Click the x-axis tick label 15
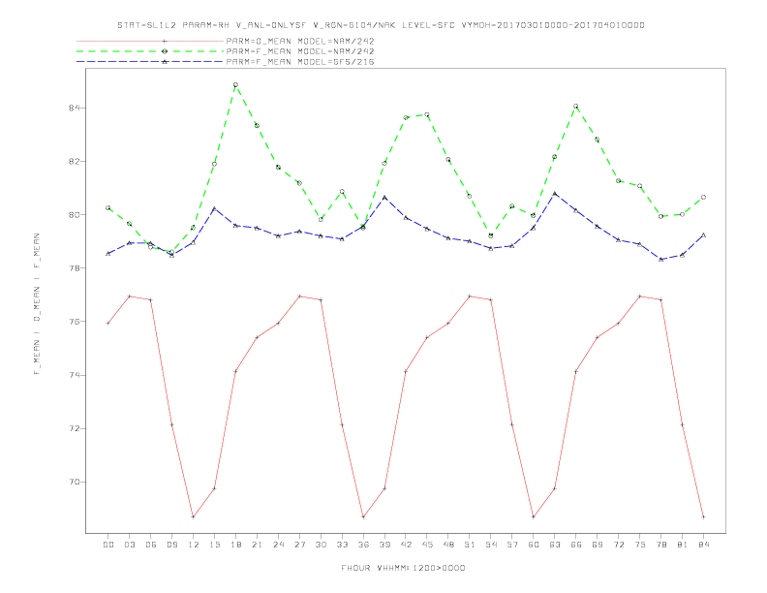This screenshot has height=593, width=767. point(214,545)
